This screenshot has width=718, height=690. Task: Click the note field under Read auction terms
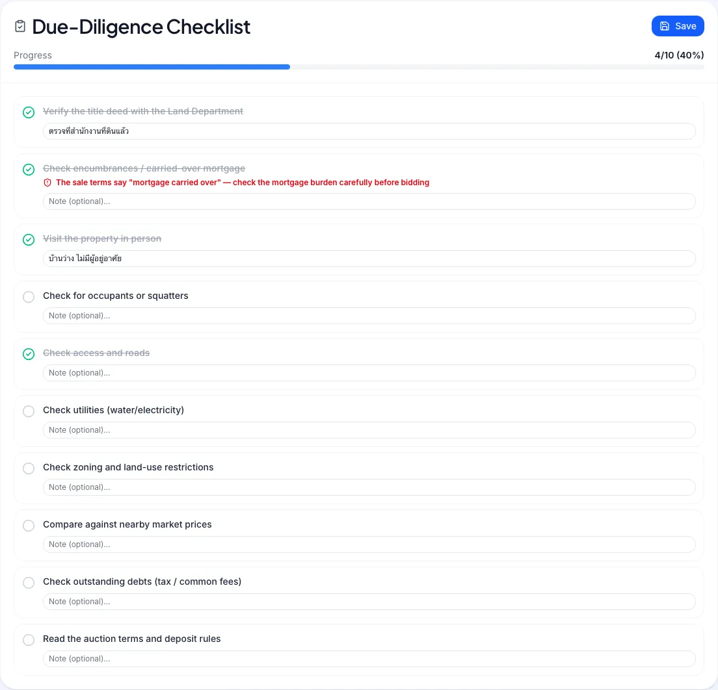pyautogui.click(x=369, y=659)
